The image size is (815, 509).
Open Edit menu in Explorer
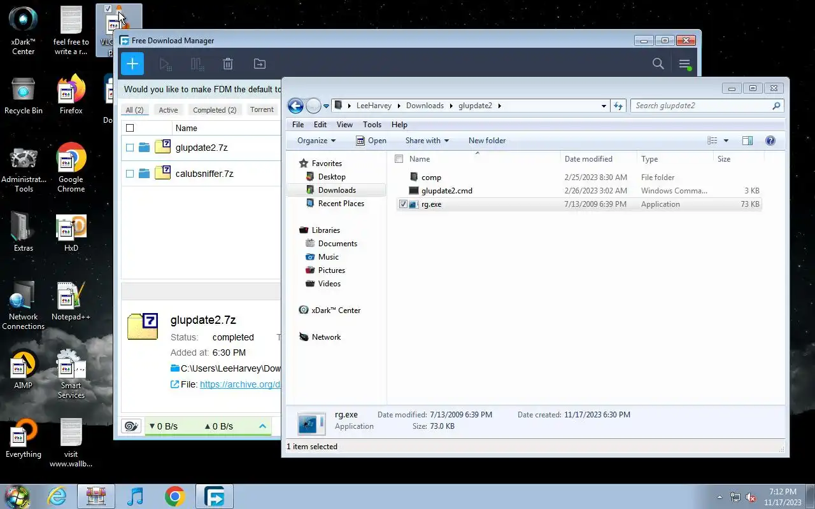pos(320,125)
